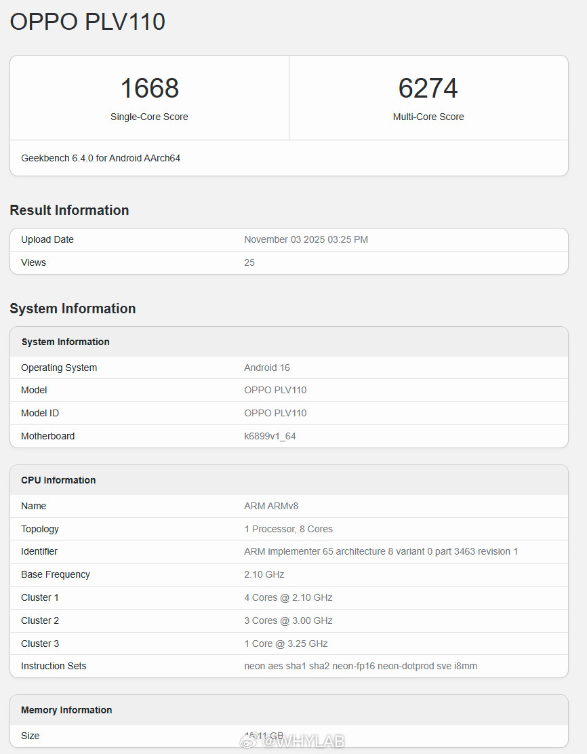
Task: Select the Model row showing OPPO PLV110
Action: [x=275, y=390]
